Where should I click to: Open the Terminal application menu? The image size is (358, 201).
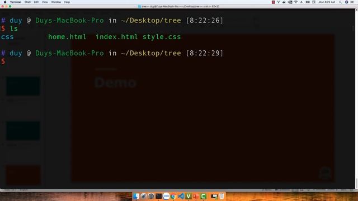pos(16,2)
